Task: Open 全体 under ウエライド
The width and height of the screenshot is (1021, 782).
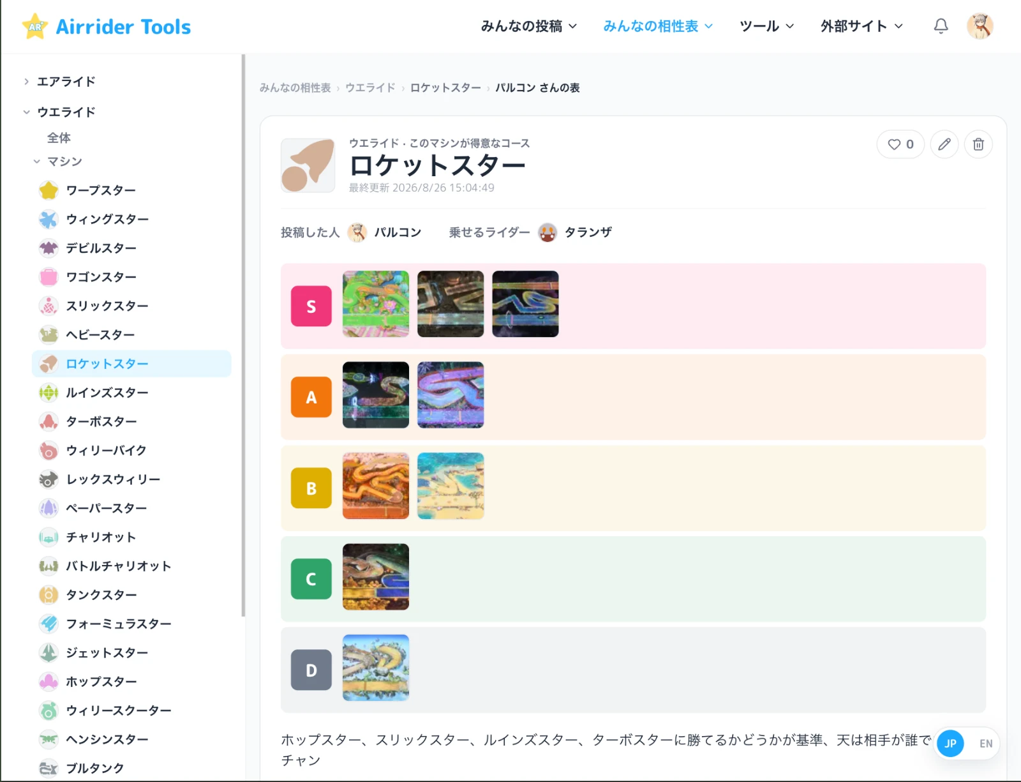Action: pyautogui.click(x=59, y=138)
